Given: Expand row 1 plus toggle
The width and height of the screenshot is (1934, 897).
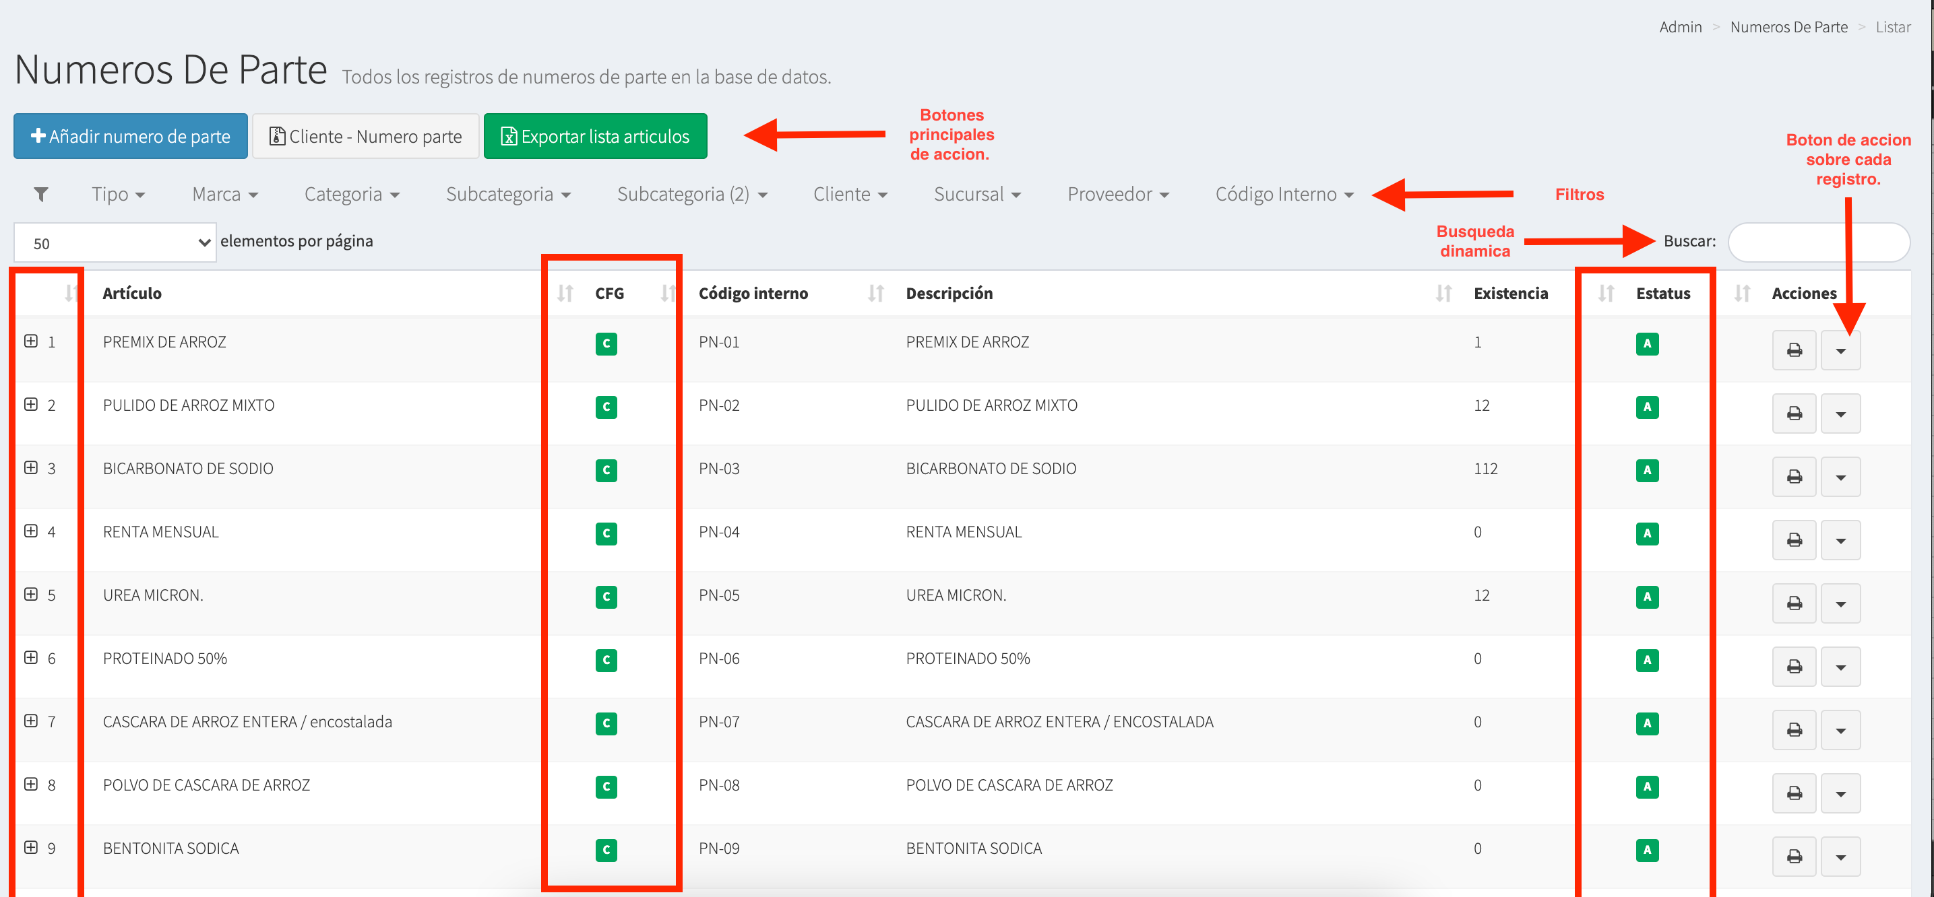Looking at the screenshot, I should (x=31, y=341).
